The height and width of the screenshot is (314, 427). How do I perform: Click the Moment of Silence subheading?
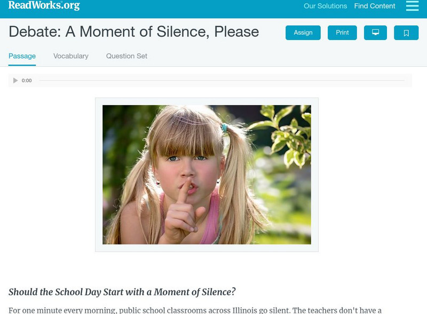click(122, 292)
